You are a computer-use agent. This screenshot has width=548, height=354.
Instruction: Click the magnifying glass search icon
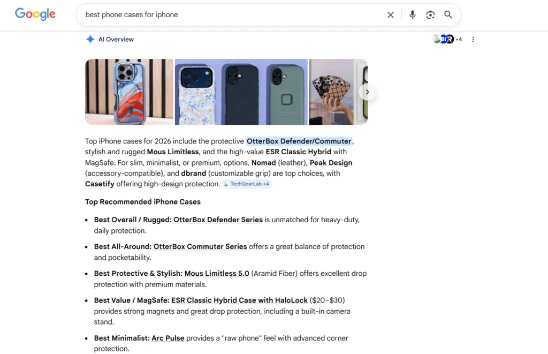(448, 14)
